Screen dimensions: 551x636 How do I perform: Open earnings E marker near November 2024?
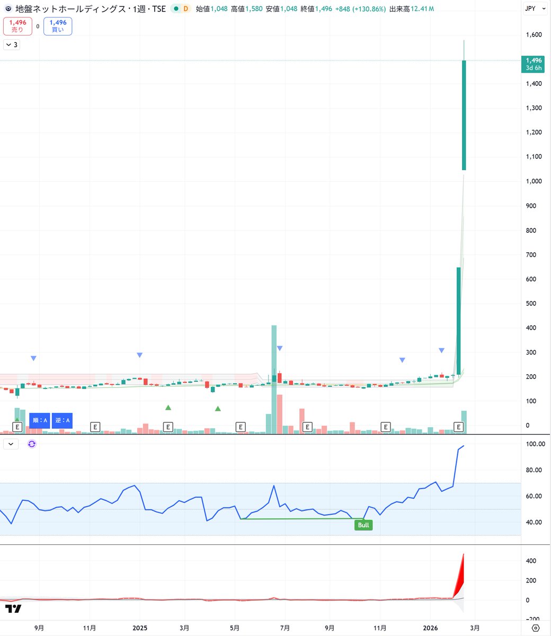(95, 427)
